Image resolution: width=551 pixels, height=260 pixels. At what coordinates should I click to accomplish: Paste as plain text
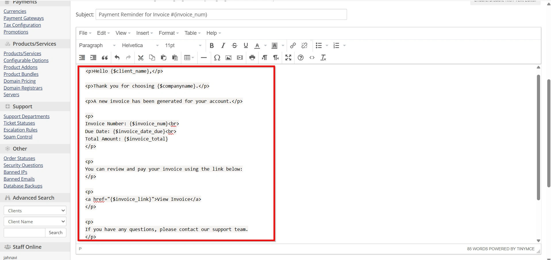(175, 57)
